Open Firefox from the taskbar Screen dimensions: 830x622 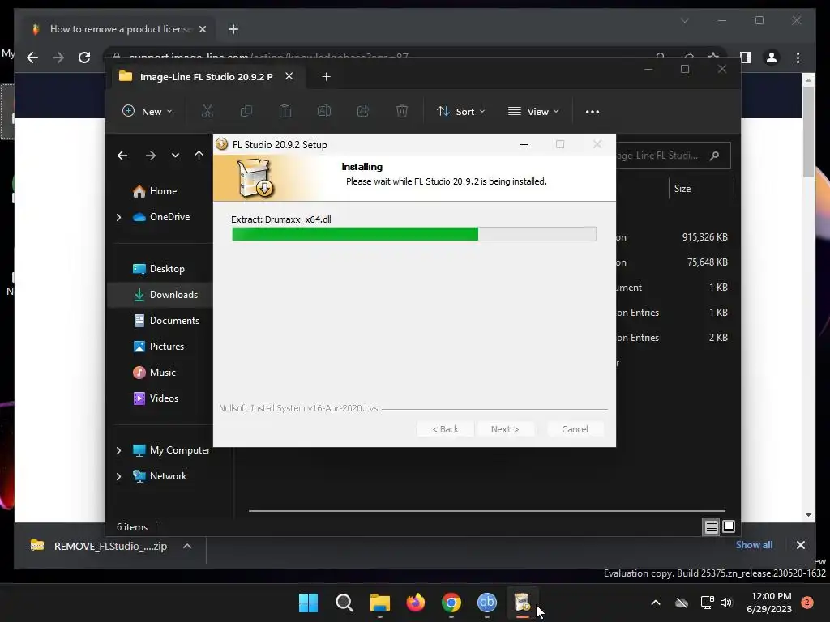[416, 603]
